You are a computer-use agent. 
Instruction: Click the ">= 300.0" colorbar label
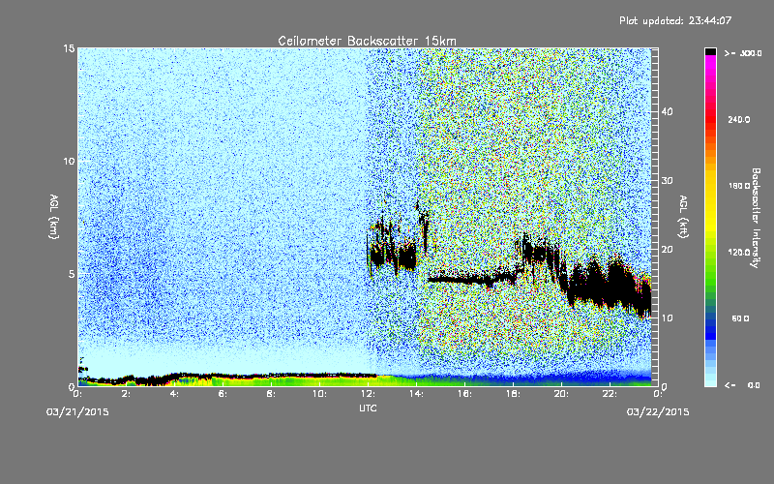pos(743,53)
